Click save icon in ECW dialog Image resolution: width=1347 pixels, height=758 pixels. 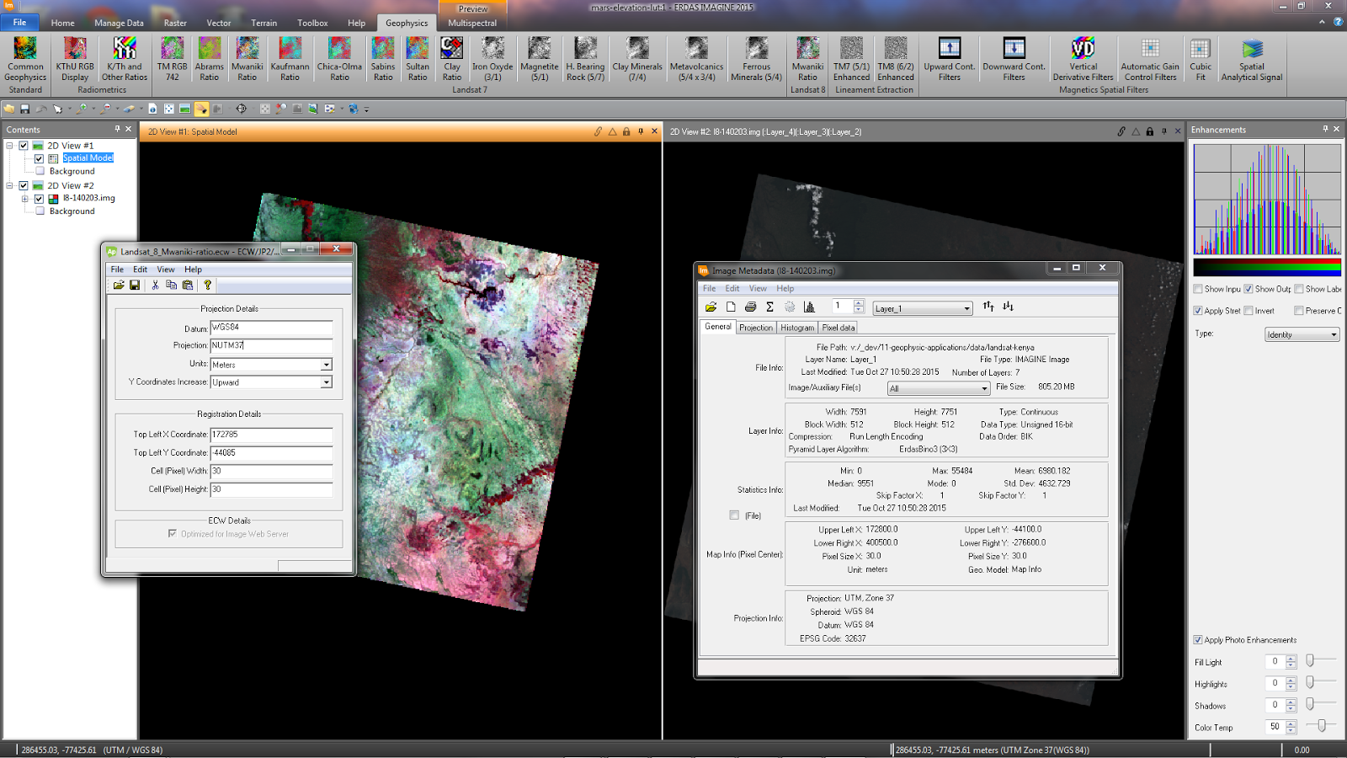coord(135,286)
